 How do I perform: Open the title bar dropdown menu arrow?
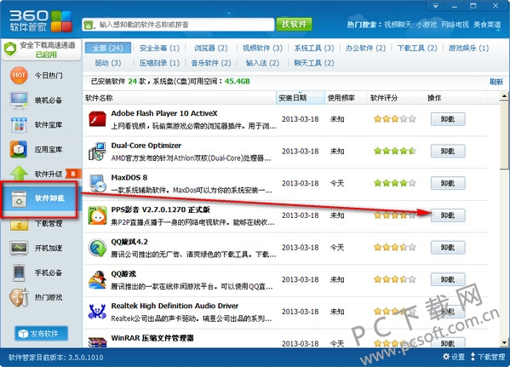tap(436, 6)
